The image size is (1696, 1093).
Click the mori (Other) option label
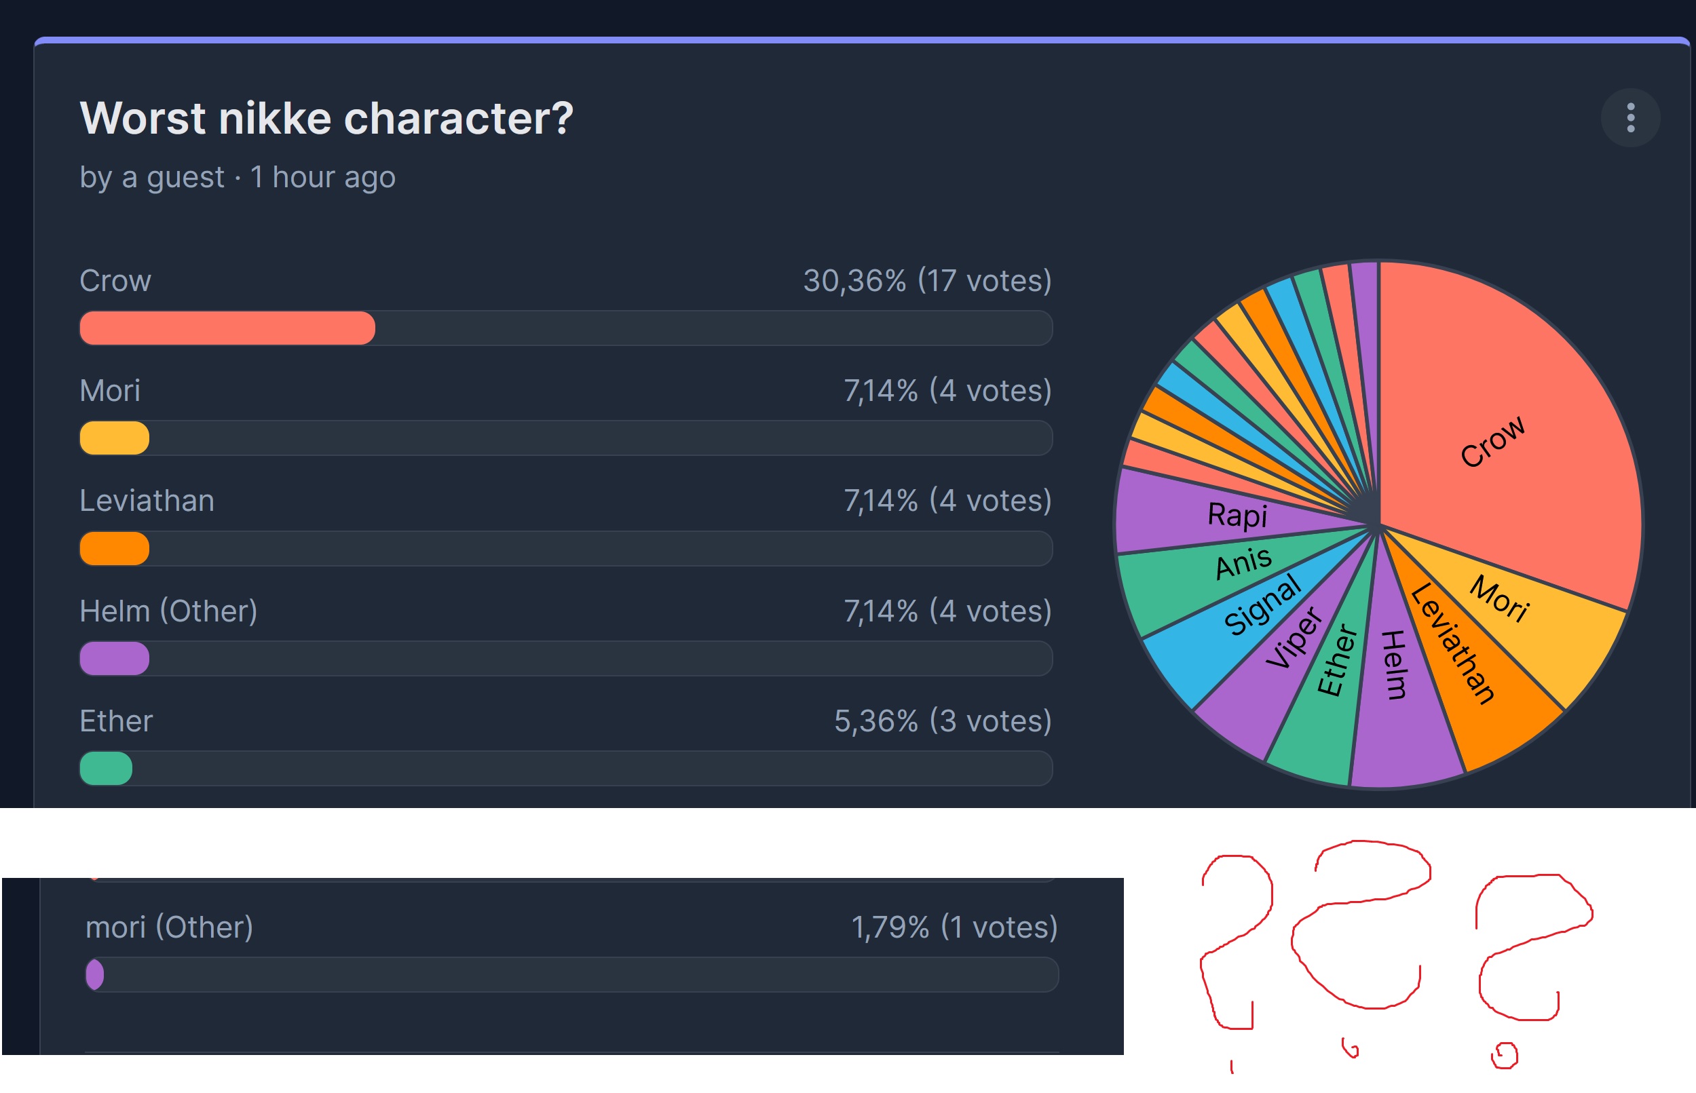click(x=169, y=927)
